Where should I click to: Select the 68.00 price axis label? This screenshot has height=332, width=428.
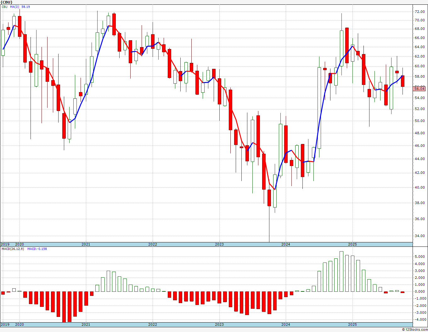coord(420,29)
